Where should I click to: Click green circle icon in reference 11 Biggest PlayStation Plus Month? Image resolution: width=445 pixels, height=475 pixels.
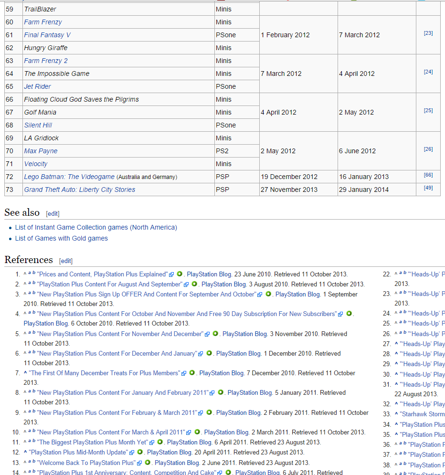[160, 442]
